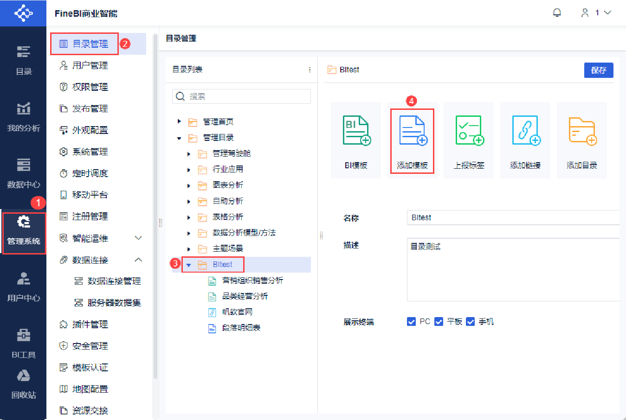Expand the 管理首页 tree node arrow
Screen dimensions: 626x420
[x=179, y=121]
